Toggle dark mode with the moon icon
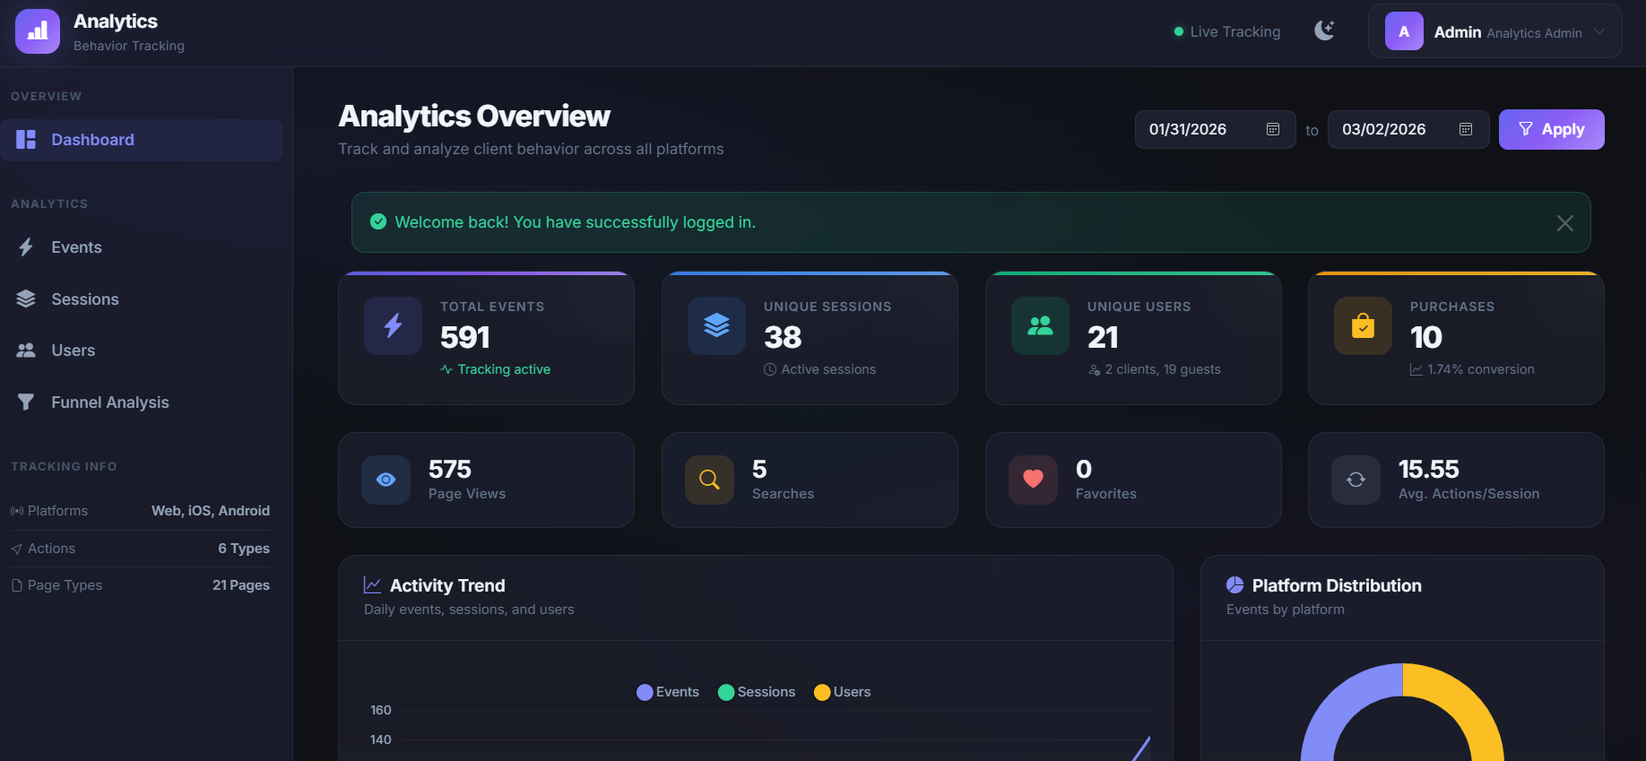Viewport: 1646px width, 761px height. click(1324, 31)
